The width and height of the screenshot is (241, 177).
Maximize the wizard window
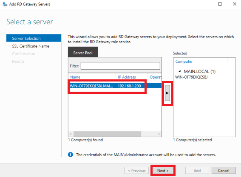point(220,4)
